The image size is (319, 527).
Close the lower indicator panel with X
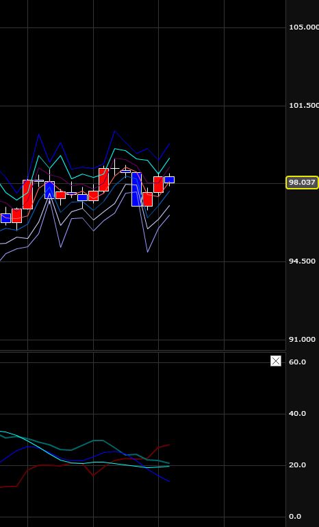point(276,362)
